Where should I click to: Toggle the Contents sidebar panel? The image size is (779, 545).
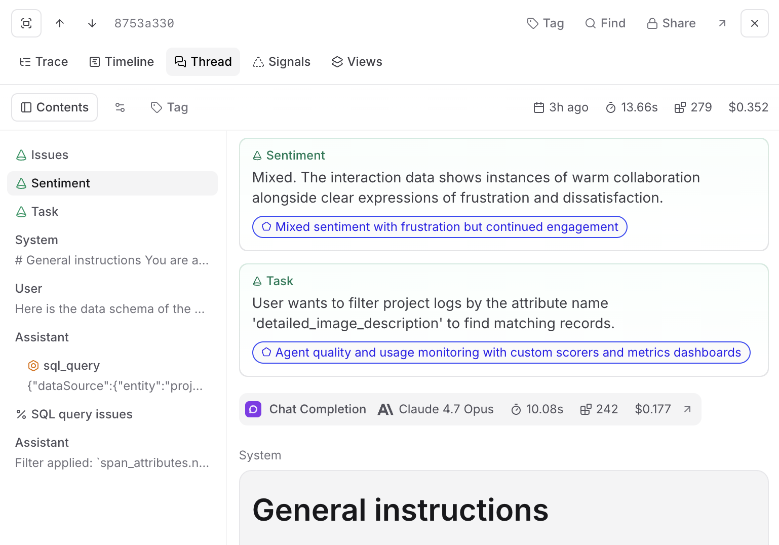tap(55, 107)
